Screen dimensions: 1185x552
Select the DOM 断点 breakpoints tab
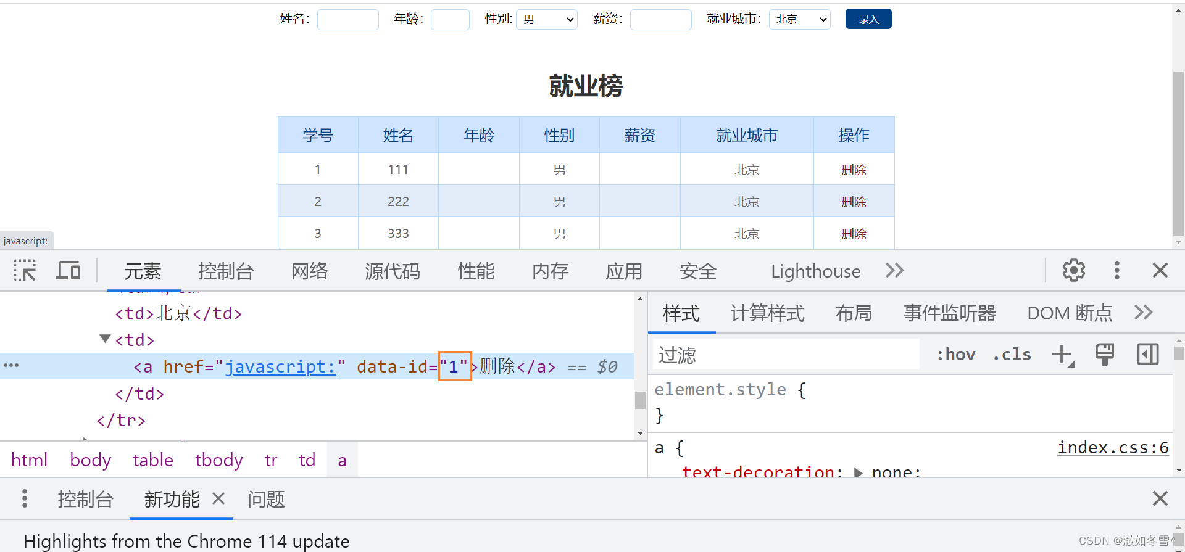[x=1070, y=313]
